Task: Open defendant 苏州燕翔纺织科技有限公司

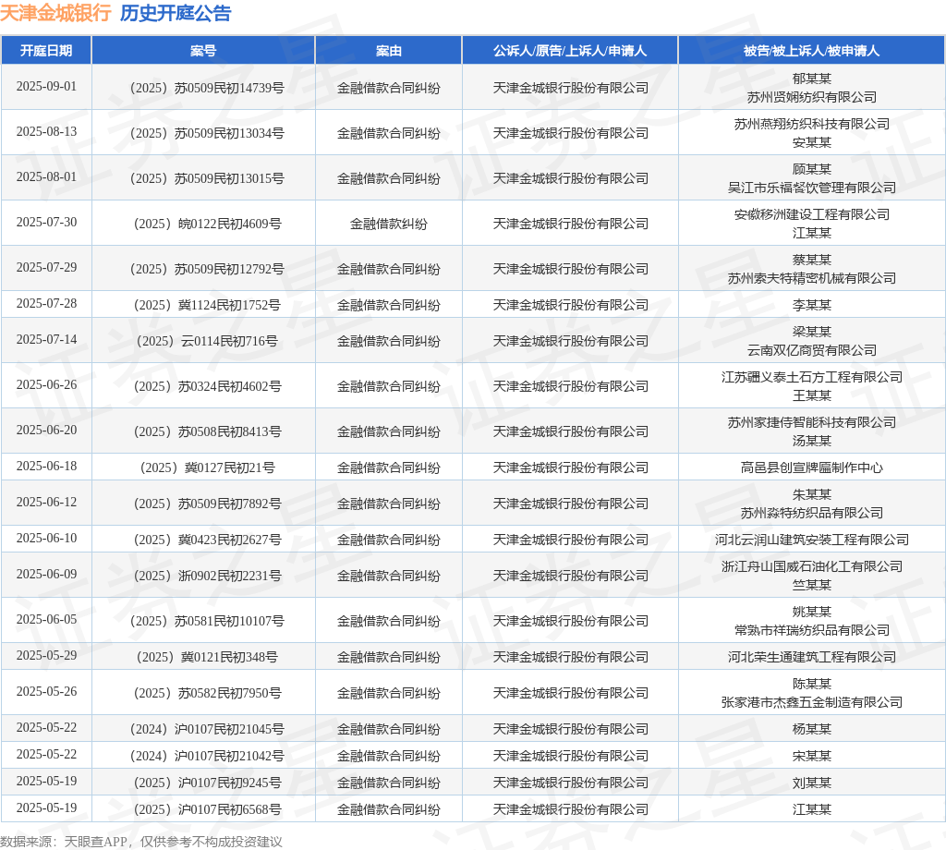Action: point(811,124)
